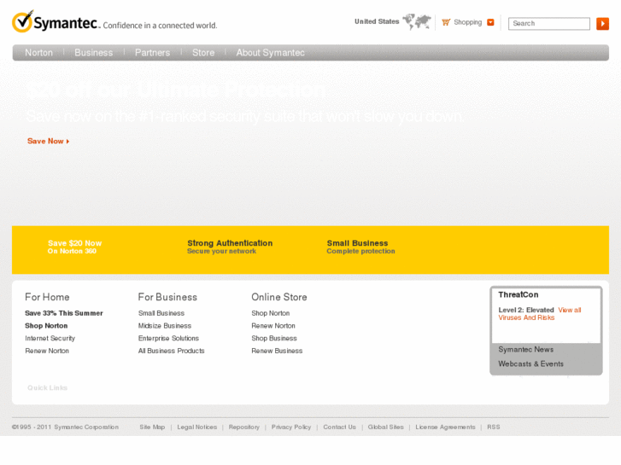
Task: Expand the Symantec News panel
Action: 525,350
